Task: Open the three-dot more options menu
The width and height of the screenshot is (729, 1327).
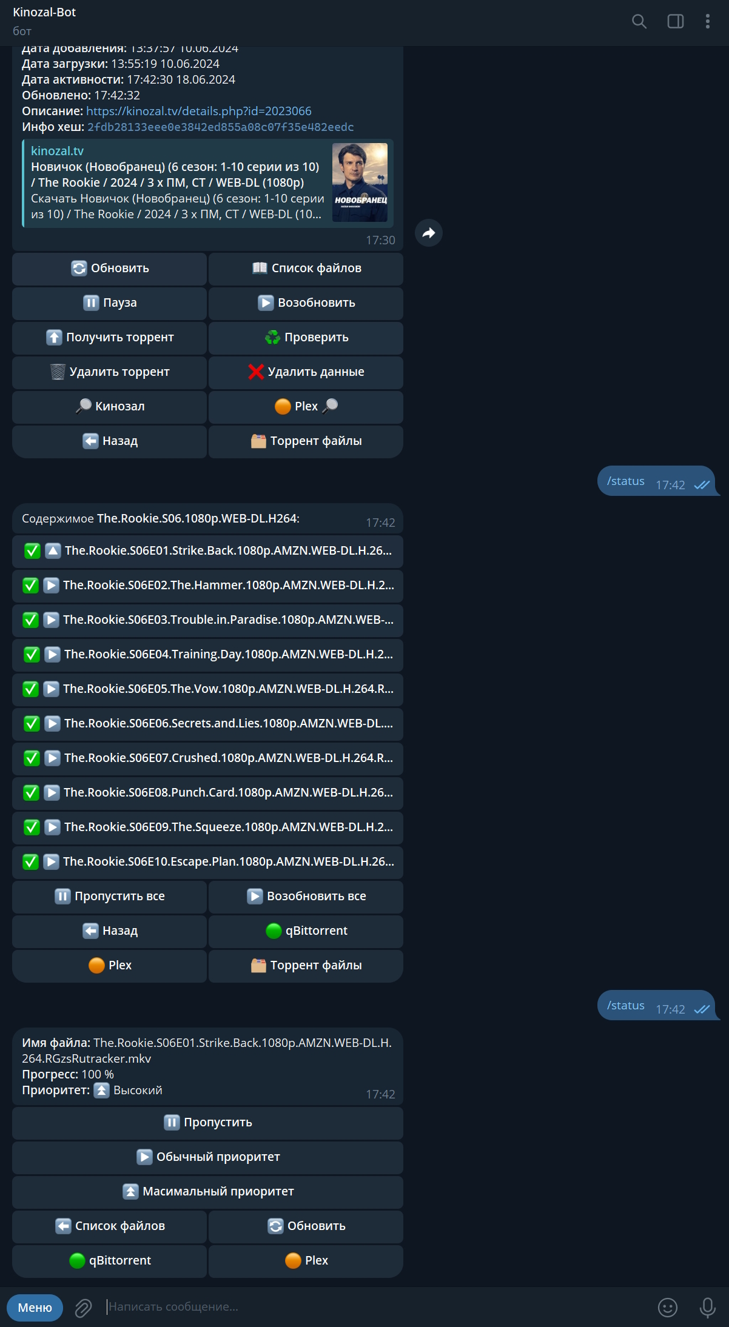Action: tap(707, 22)
